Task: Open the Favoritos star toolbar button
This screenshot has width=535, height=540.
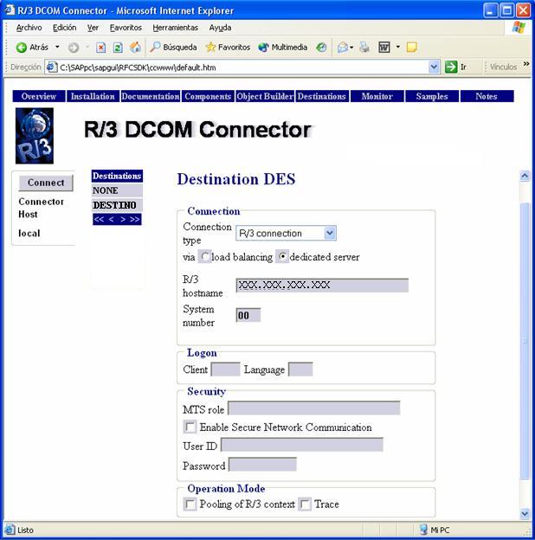Action: [x=228, y=48]
